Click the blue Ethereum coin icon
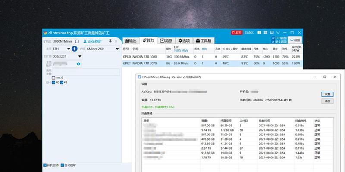Screen dimensions: 345x172 74,49
